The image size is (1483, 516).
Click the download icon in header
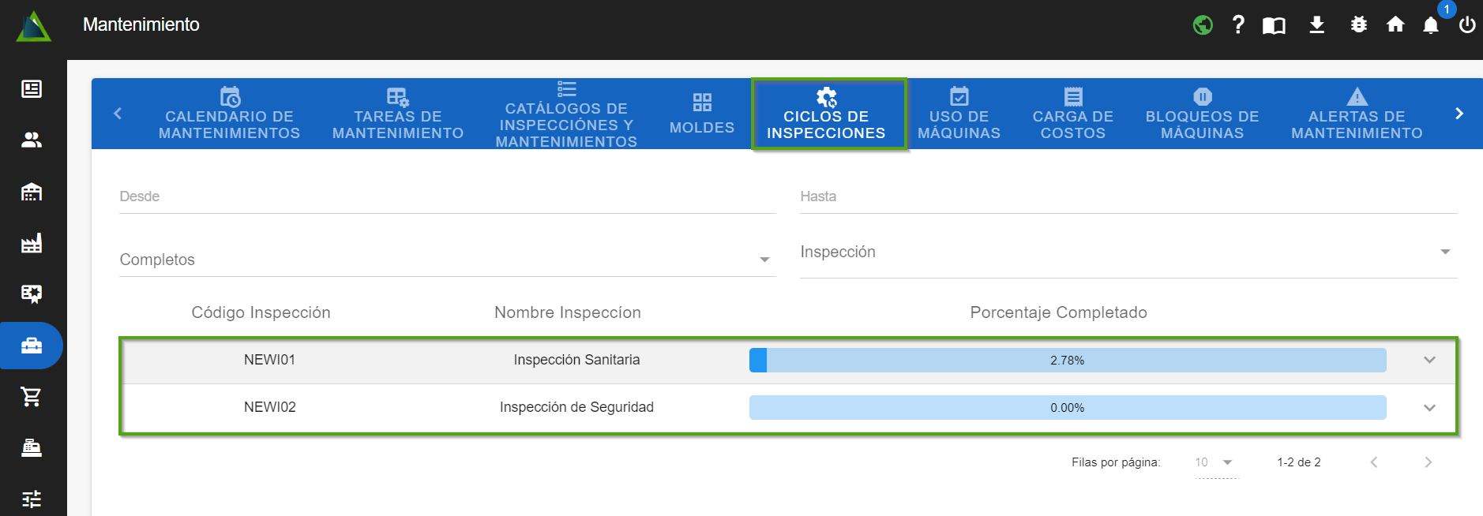1316,25
